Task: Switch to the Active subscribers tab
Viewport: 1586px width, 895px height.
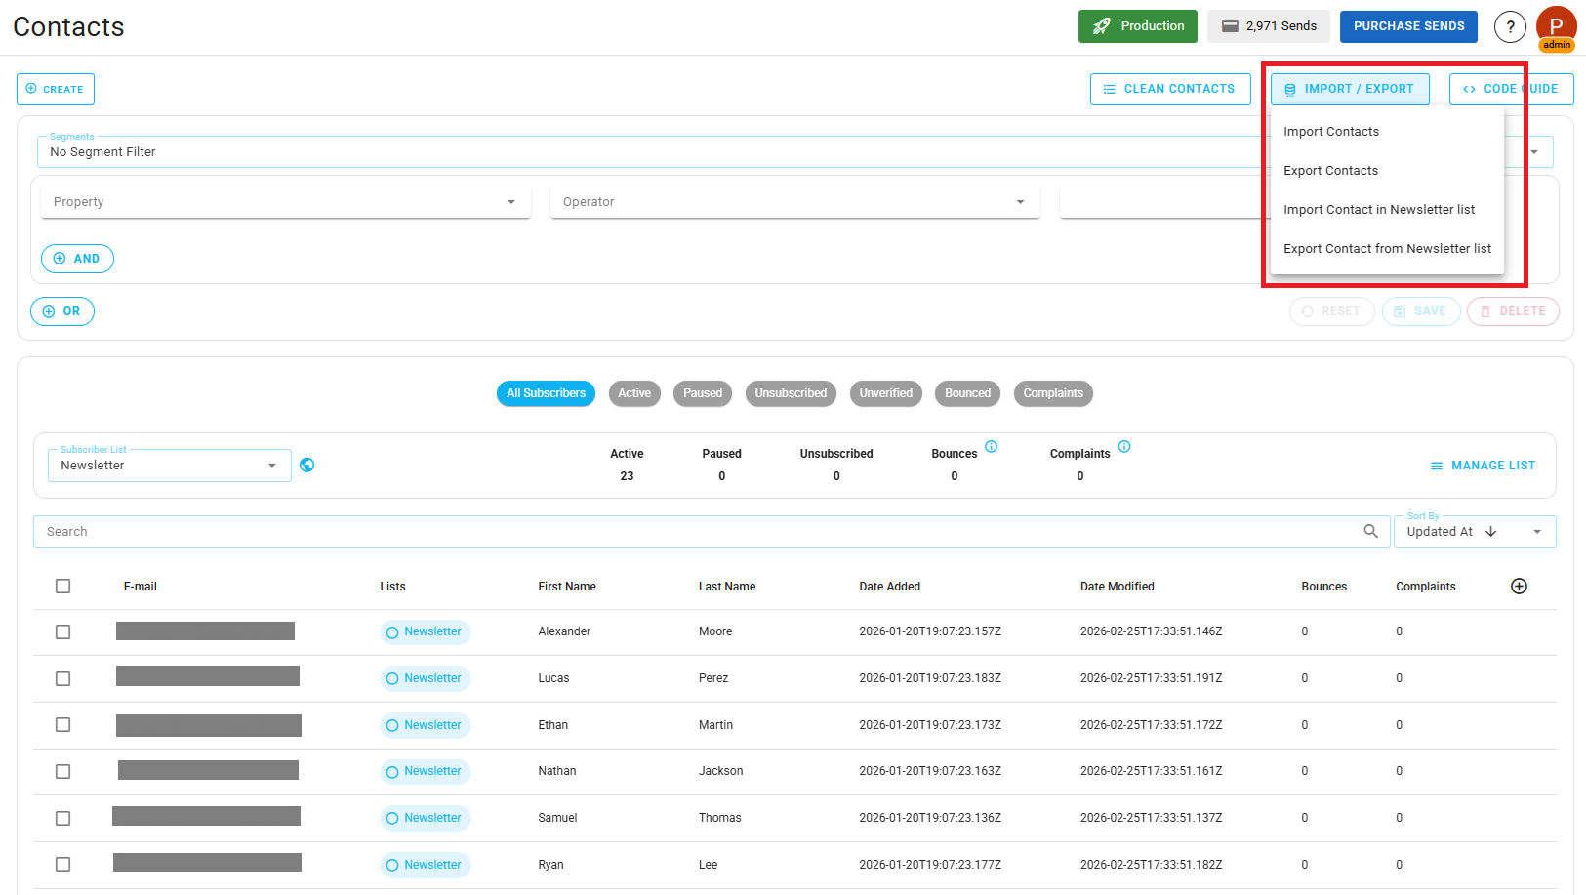Action: (634, 393)
